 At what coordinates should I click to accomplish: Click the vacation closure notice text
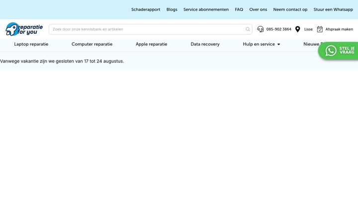tap(62, 61)
